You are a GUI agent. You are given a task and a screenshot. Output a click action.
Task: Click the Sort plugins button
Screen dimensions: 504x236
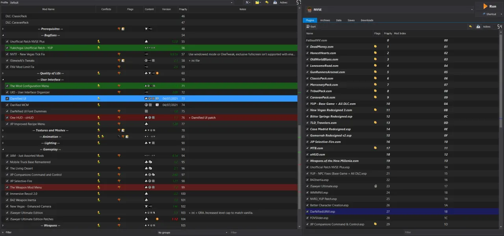(x=311, y=27)
